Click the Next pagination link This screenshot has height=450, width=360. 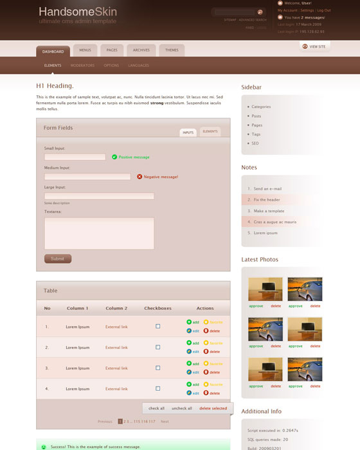pyautogui.click(x=165, y=421)
